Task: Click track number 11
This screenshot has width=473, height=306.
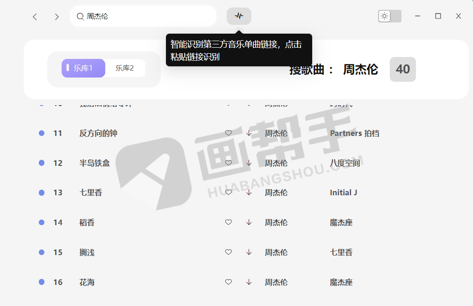Action: tap(57, 133)
